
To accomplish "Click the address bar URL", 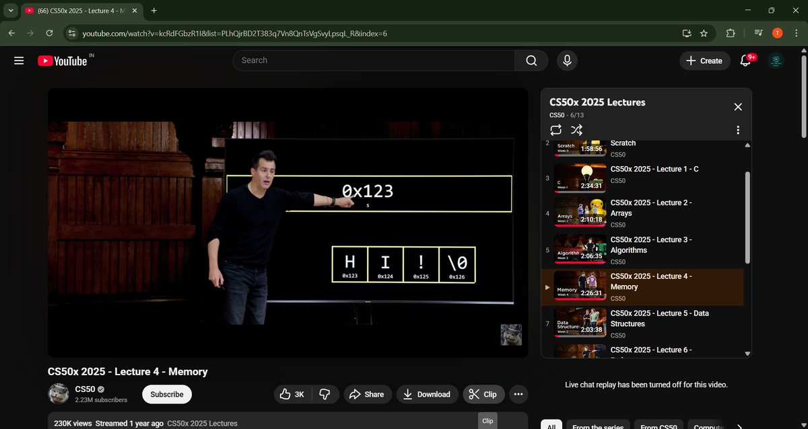I will (234, 33).
